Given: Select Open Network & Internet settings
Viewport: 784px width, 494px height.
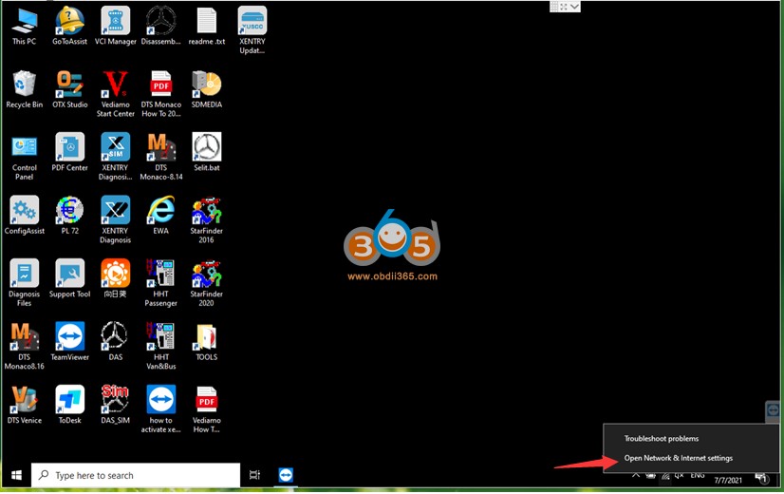Looking at the screenshot, I should (678, 458).
